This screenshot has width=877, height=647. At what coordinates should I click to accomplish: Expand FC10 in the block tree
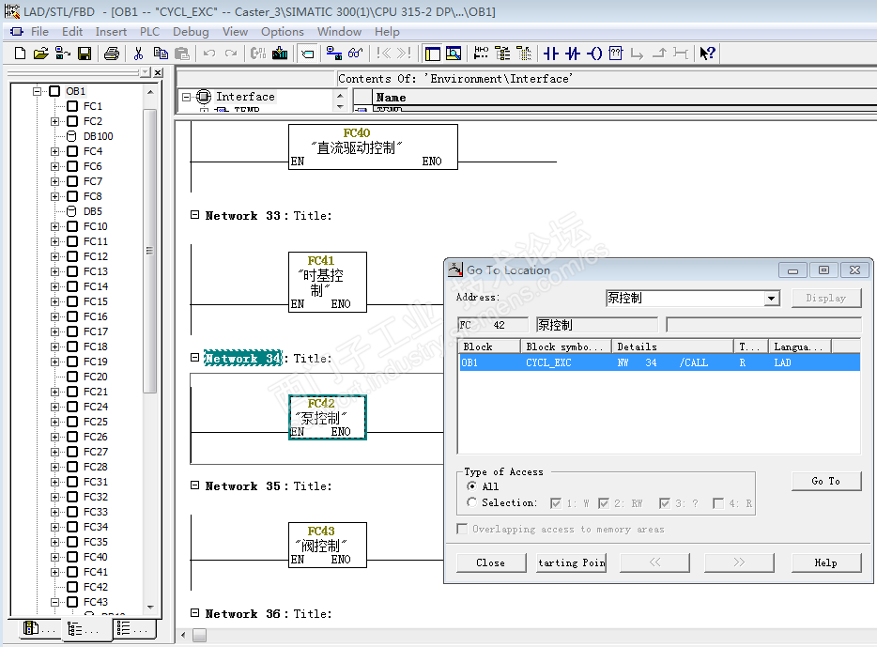tap(55, 226)
